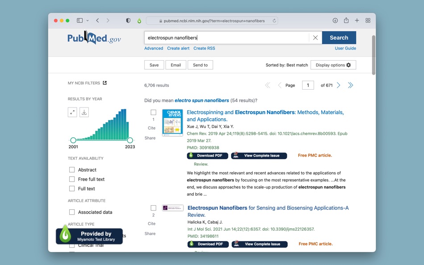
Task: Click the green LibKey flame extension icon
Action: point(139,21)
